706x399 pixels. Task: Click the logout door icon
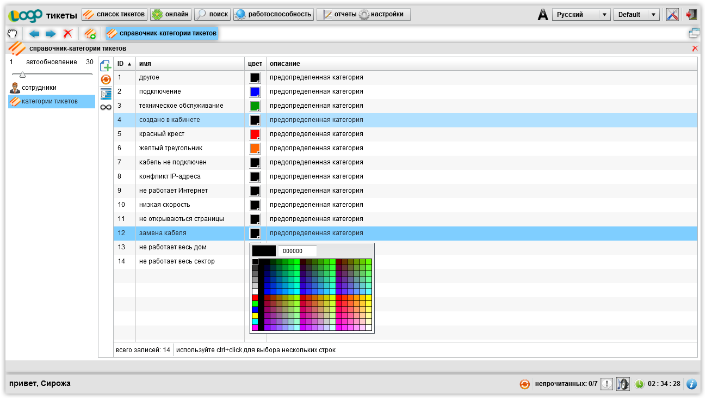(691, 15)
